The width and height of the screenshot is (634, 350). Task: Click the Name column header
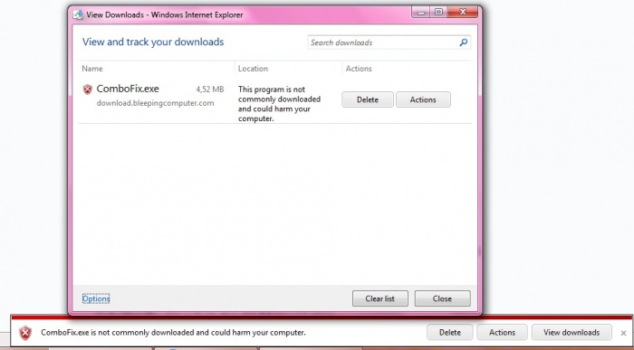(x=92, y=69)
